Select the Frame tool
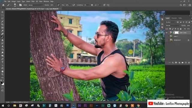 pyautogui.click(x=2, y=28)
